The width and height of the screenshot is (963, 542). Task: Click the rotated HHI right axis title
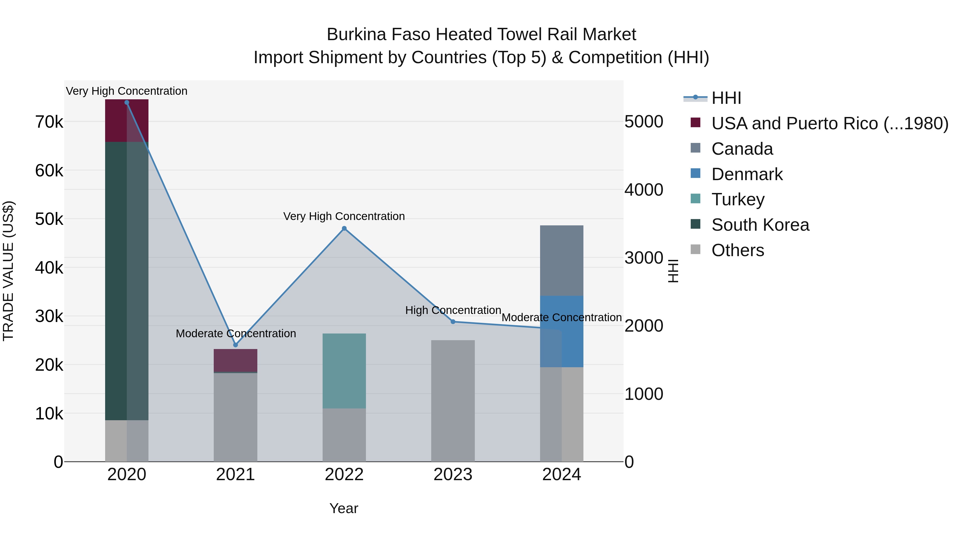click(673, 271)
